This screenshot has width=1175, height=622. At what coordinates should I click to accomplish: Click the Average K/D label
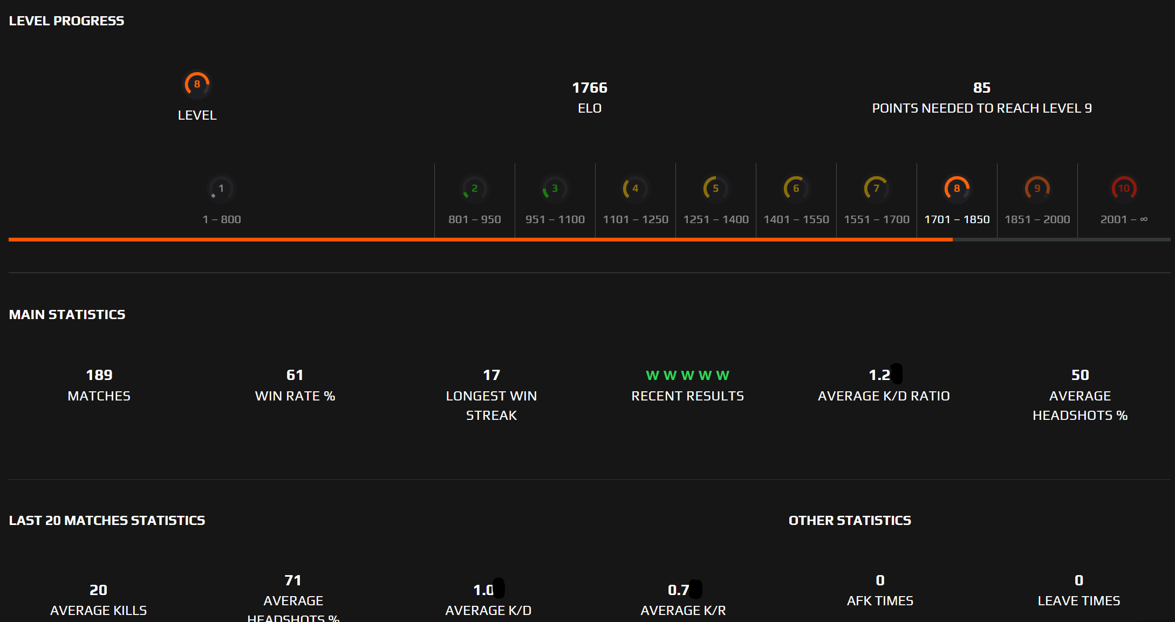pyautogui.click(x=488, y=611)
